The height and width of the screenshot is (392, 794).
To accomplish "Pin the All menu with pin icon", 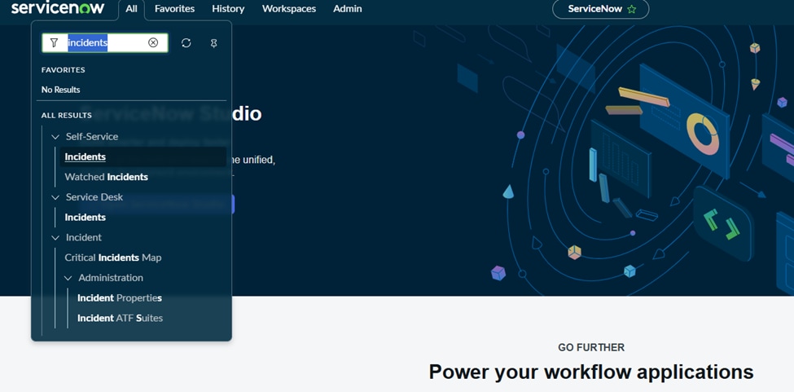I will [x=213, y=43].
